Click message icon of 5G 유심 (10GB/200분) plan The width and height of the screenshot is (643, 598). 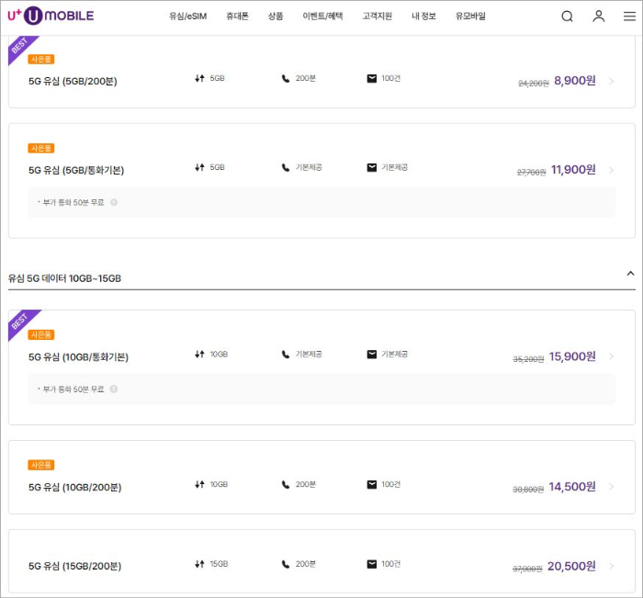tap(371, 485)
